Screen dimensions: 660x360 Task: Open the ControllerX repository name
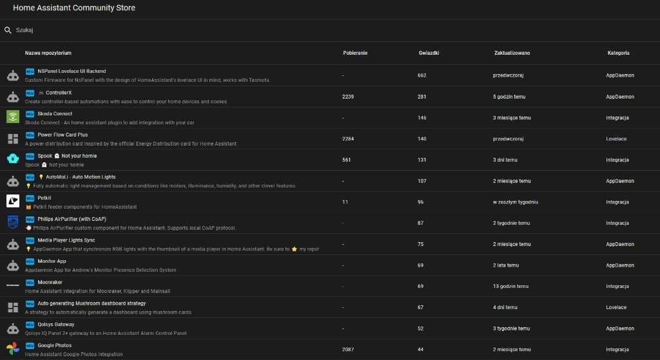(x=59, y=93)
